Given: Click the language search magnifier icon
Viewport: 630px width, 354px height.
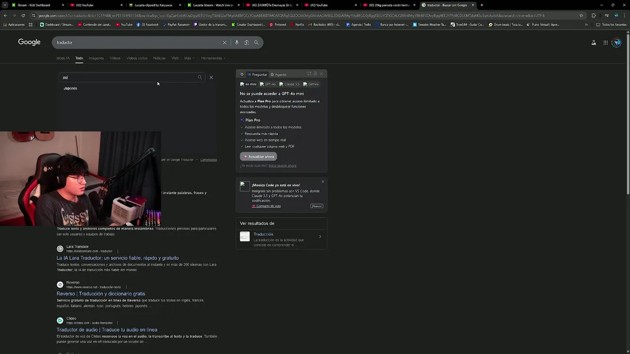Looking at the screenshot, I should 200,77.
